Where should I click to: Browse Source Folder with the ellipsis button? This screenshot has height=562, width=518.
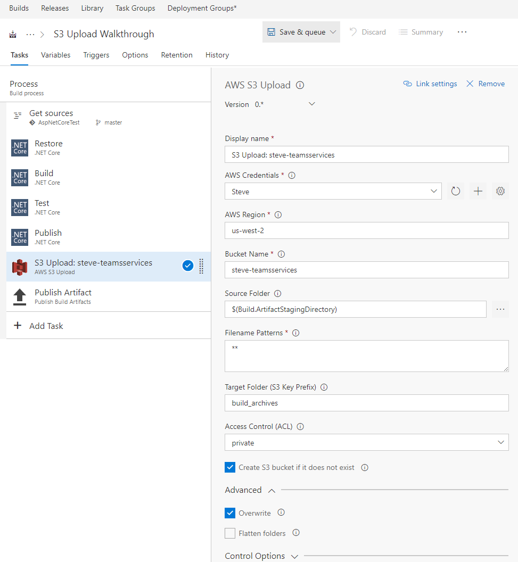pos(500,309)
